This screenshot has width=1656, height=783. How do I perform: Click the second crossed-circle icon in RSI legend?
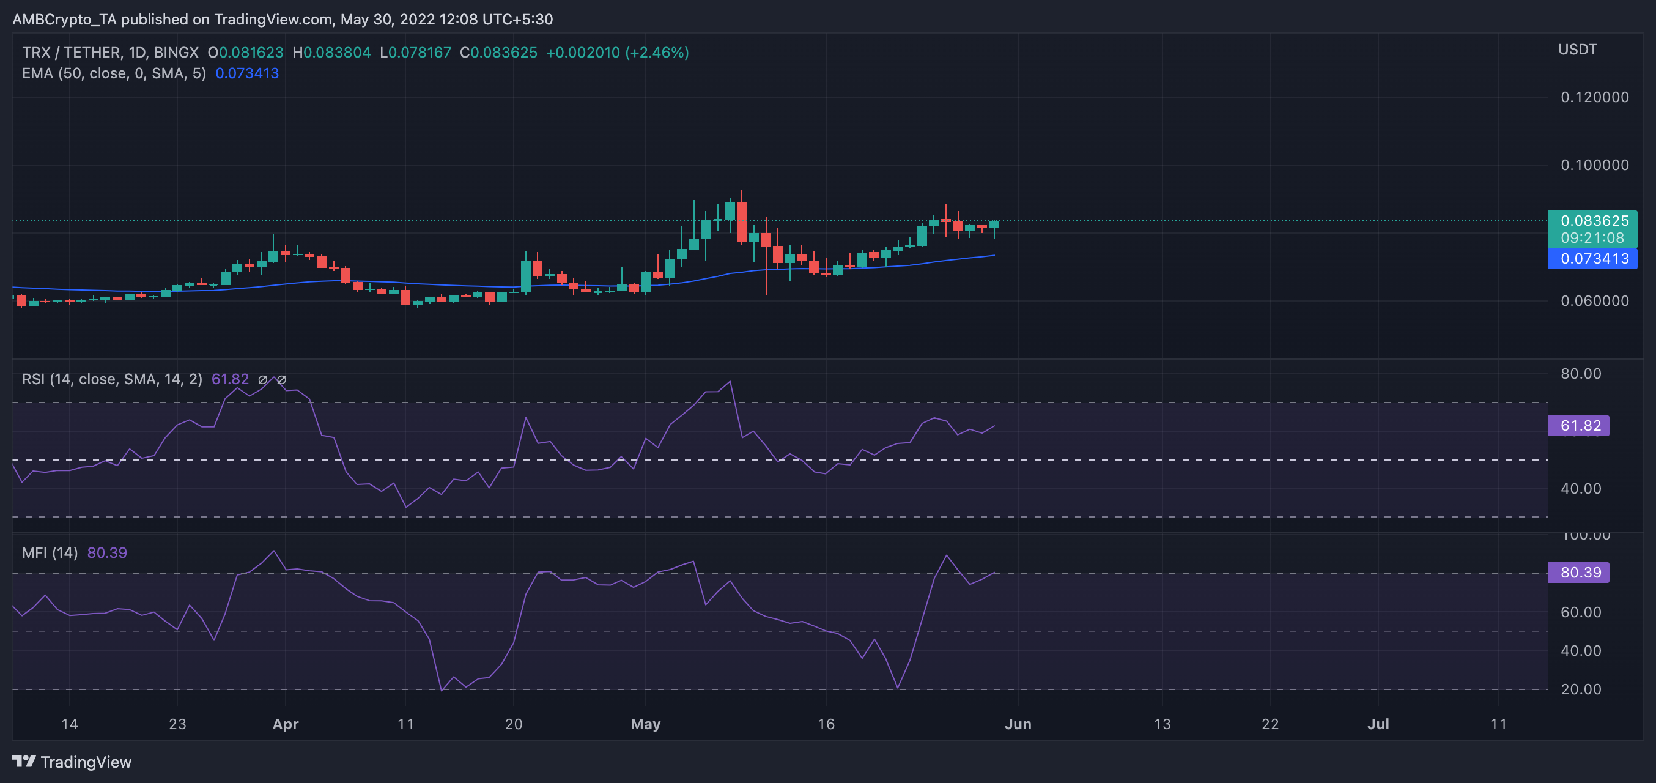click(282, 379)
